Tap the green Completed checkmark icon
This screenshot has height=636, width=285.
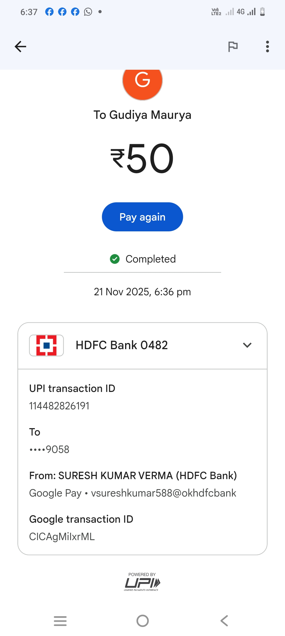pyautogui.click(x=115, y=259)
